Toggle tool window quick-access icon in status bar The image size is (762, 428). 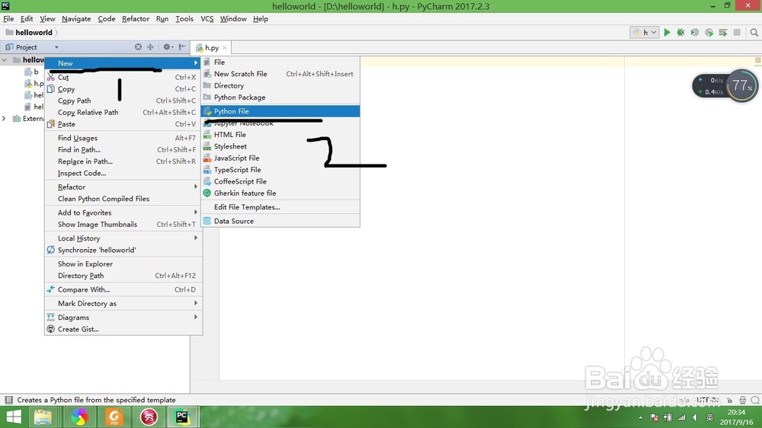click(x=8, y=400)
